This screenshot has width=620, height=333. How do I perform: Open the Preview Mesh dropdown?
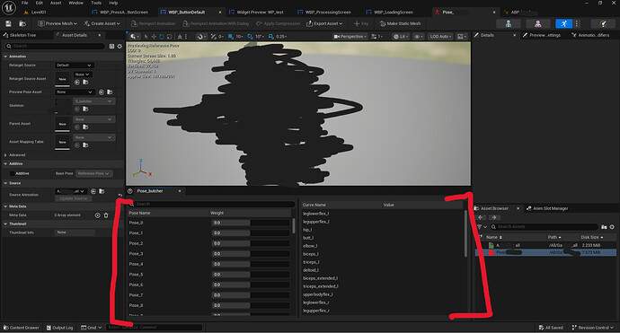[x=58, y=23]
